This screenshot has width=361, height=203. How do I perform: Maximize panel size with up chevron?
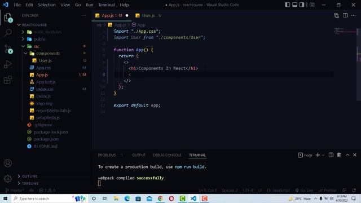(347, 155)
